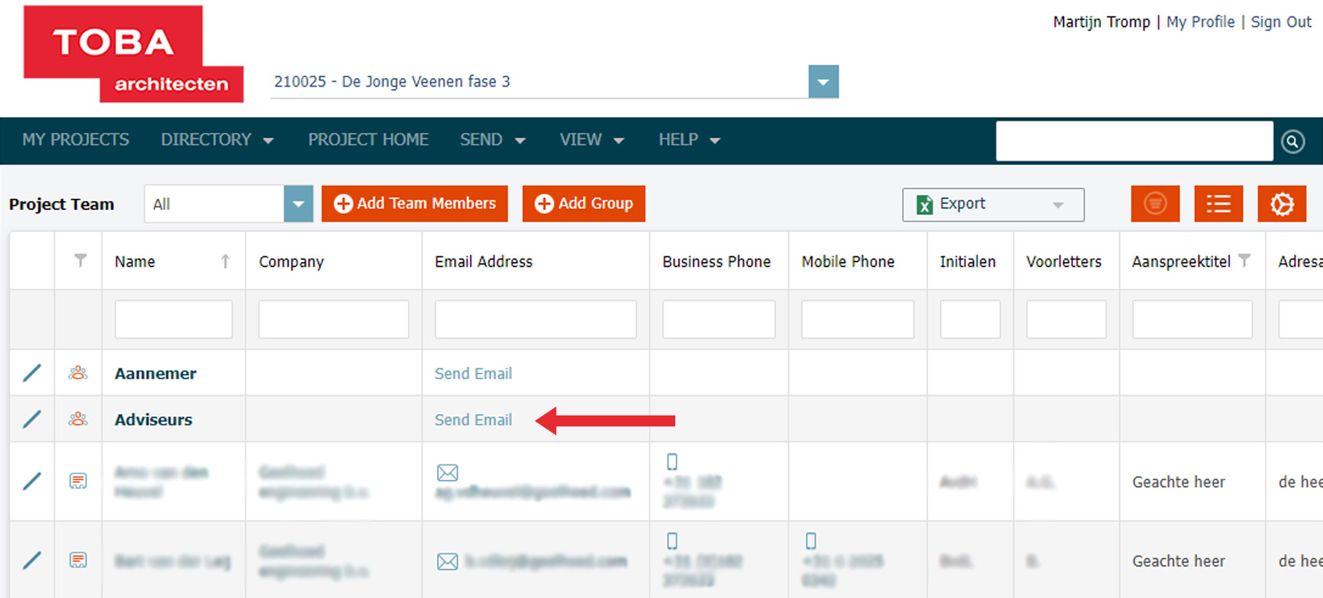Click the edit pencil for Adviseurs row

(x=32, y=419)
